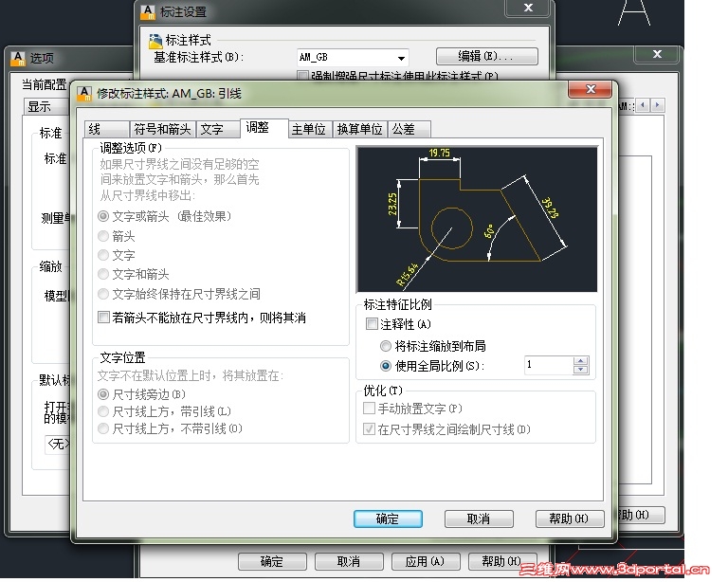Switch to the 公差 tab
The height and width of the screenshot is (582, 728).
click(x=409, y=129)
